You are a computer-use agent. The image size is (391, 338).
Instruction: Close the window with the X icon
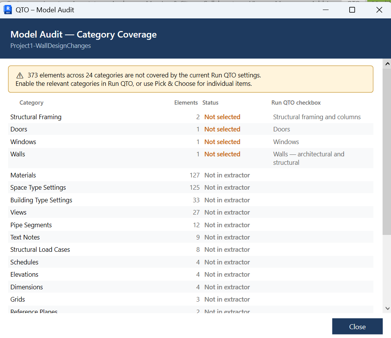tap(379, 10)
